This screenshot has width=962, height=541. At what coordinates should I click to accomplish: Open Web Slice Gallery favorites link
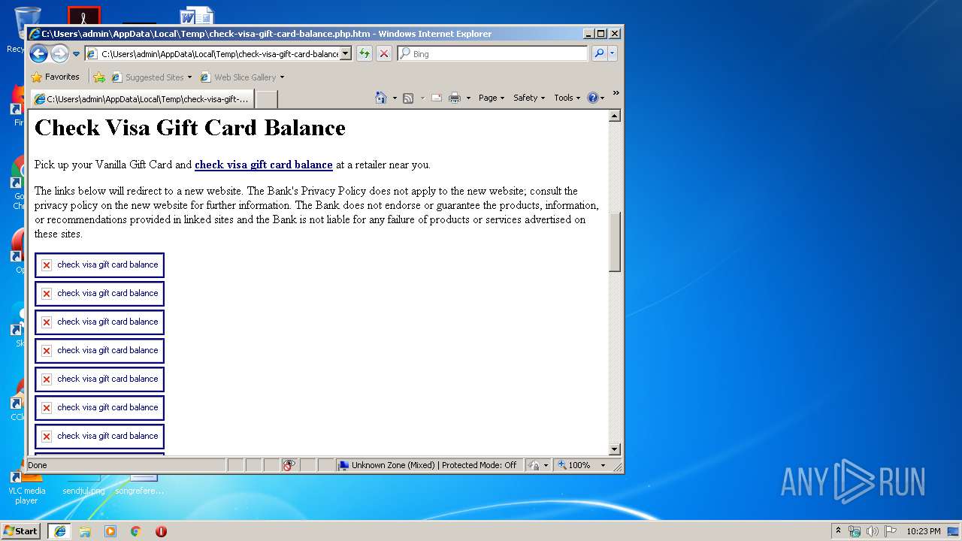[x=242, y=77]
